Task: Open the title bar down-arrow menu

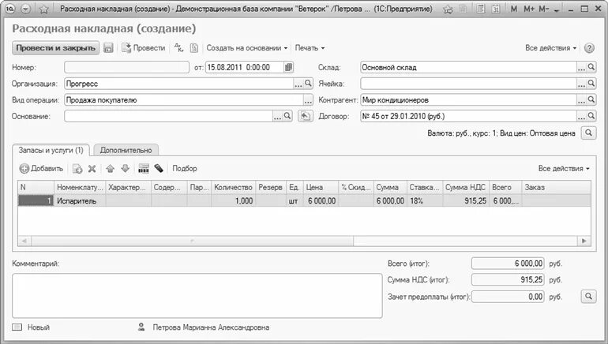Action: point(25,9)
